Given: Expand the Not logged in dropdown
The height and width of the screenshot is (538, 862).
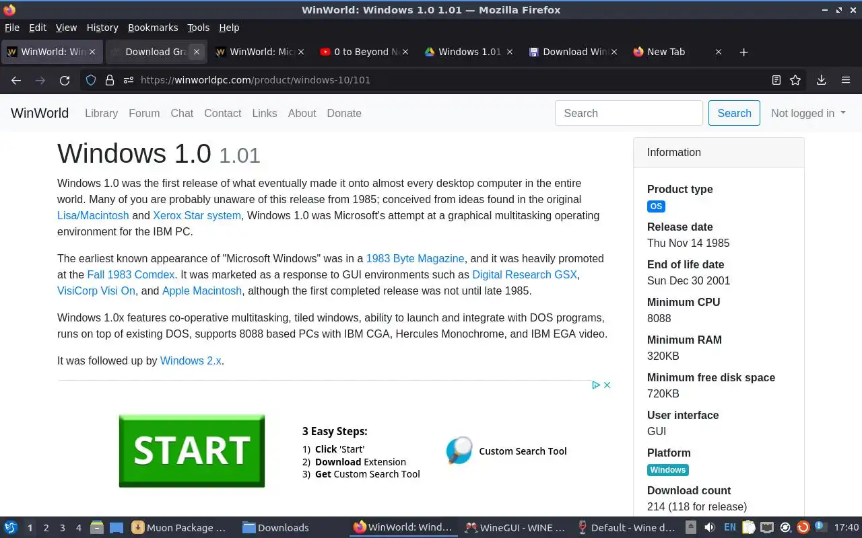Looking at the screenshot, I should [x=808, y=113].
